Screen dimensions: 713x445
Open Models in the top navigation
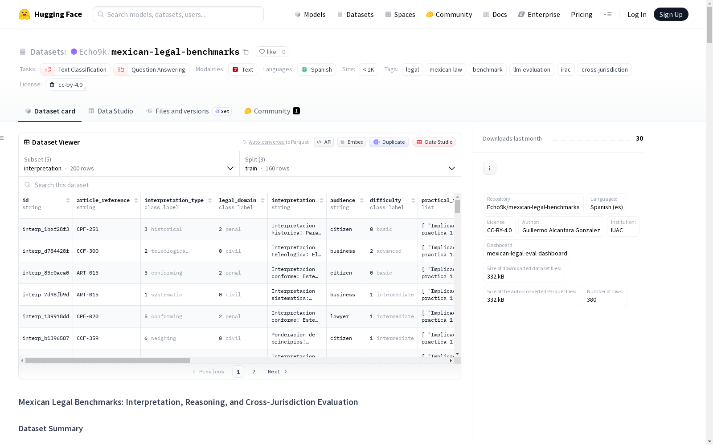[x=310, y=14]
